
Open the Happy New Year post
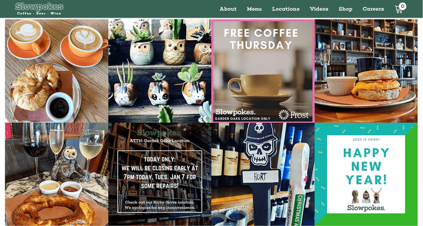(x=366, y=175)
